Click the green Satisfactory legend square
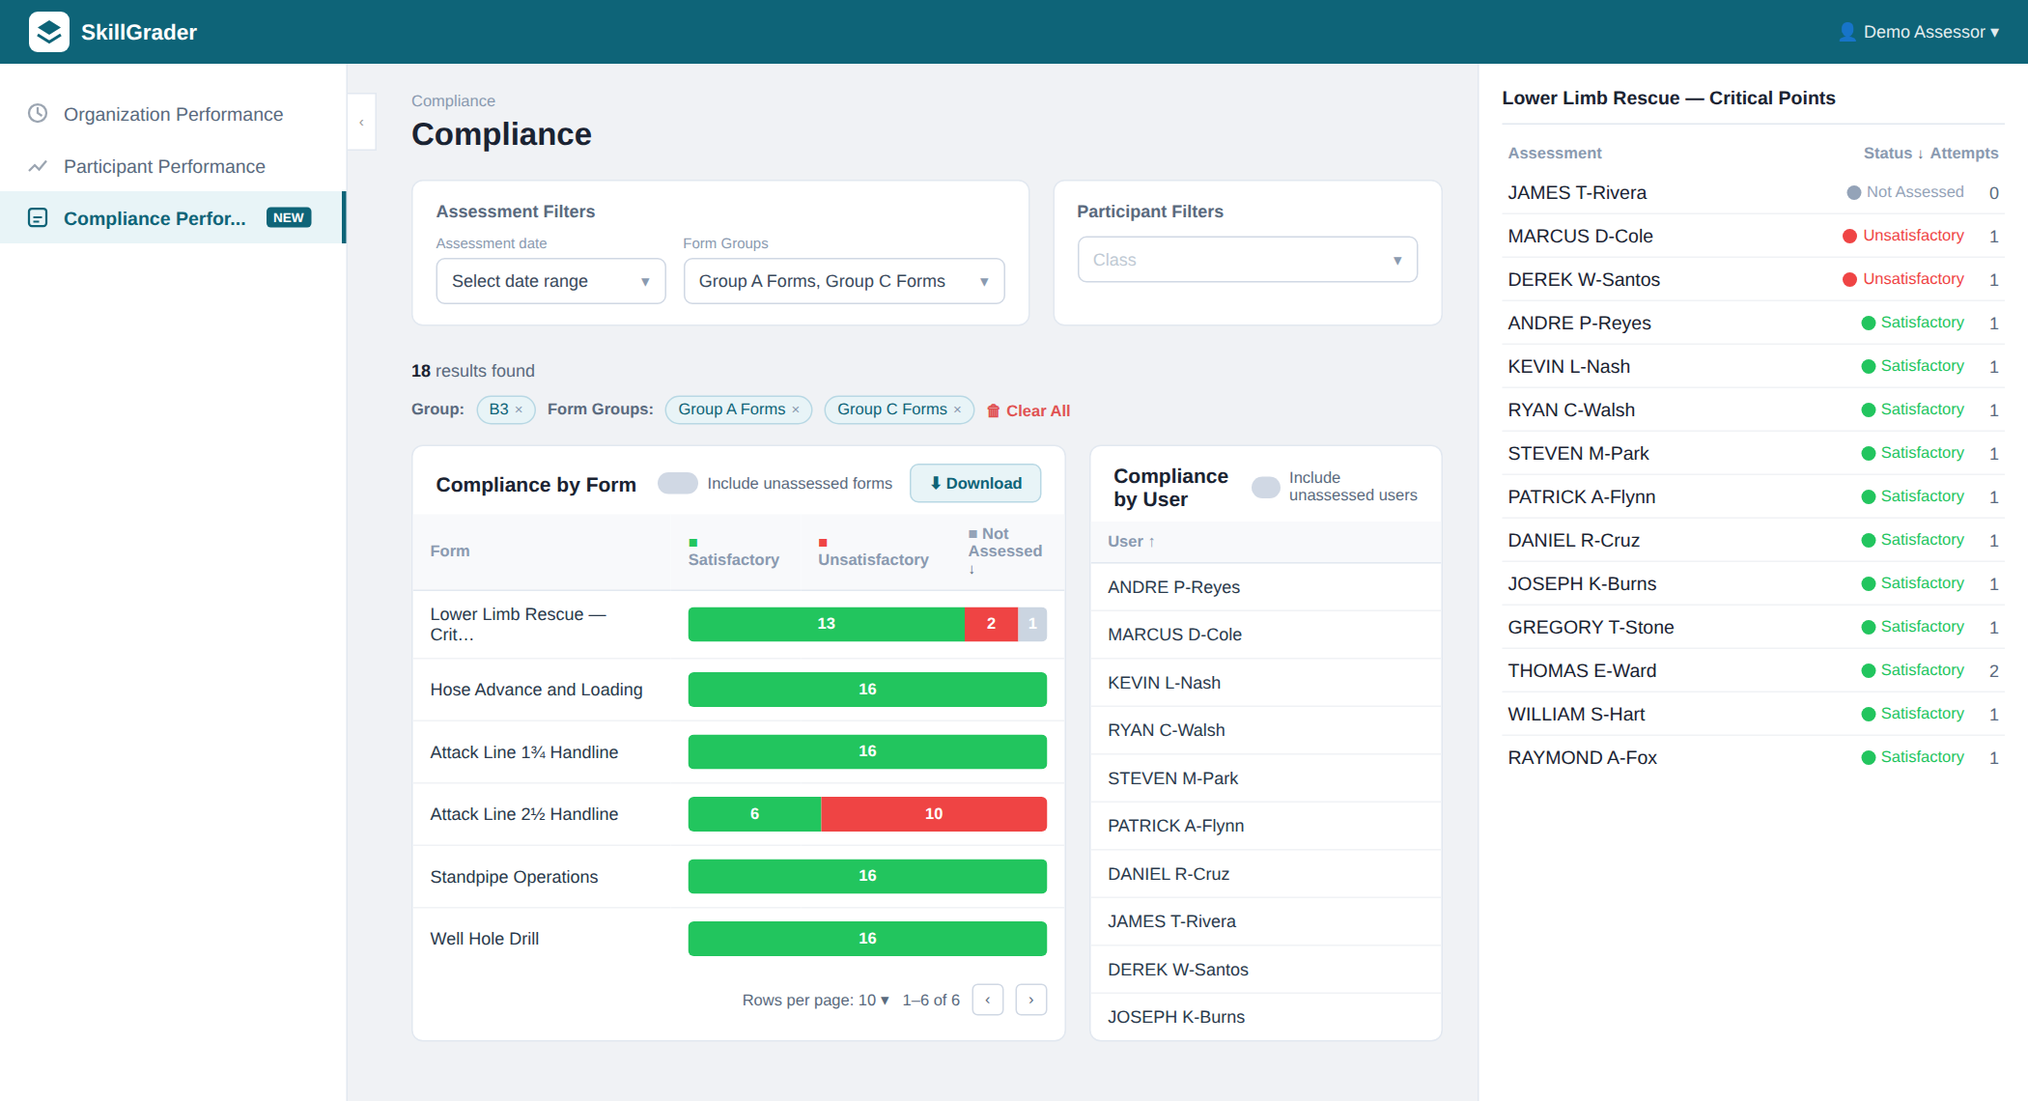Screen dimensions: 2028x1101 (691, 544)
